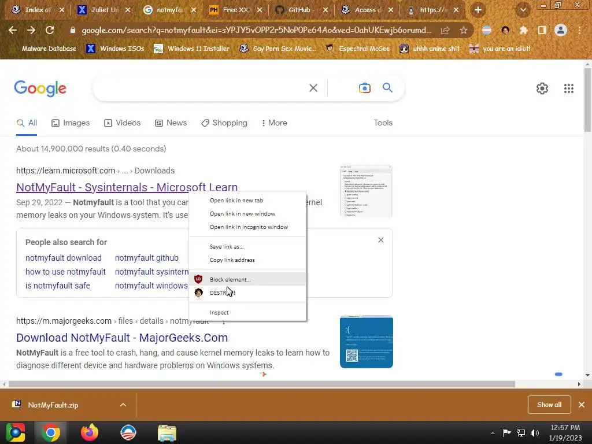Screen dimensions: 592x444
Task: Expand the More search filters
Action: 274,123
